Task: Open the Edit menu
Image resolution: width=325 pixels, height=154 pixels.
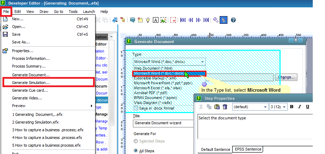Action: coord(17,12)
